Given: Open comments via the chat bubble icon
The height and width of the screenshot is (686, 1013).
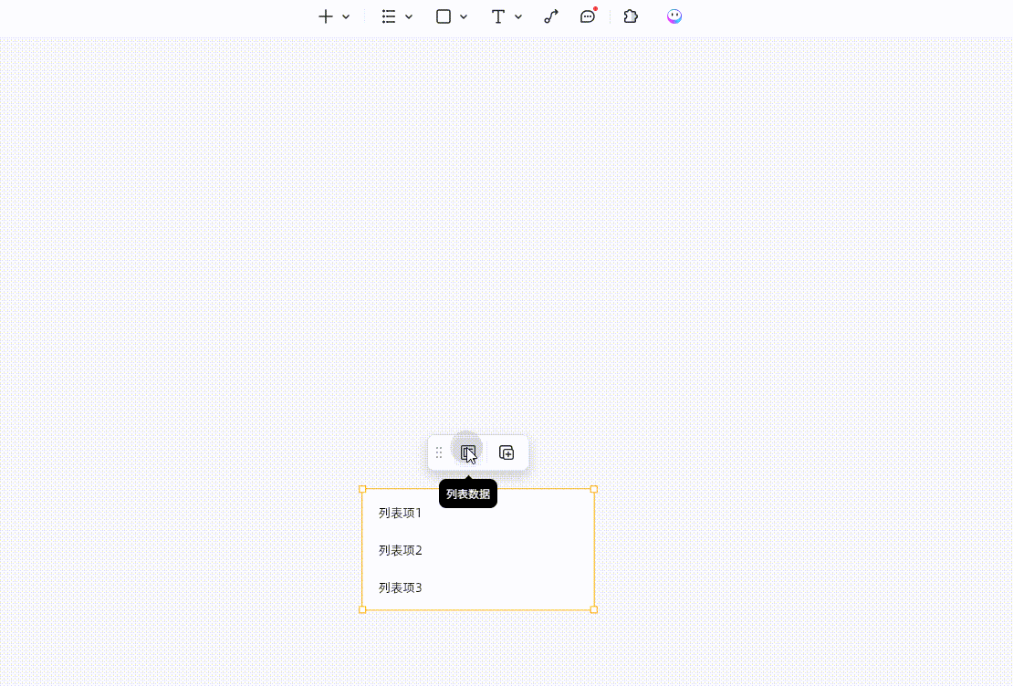Looking at the screenshot, I should pyautogui.click(x=588, y=16).
